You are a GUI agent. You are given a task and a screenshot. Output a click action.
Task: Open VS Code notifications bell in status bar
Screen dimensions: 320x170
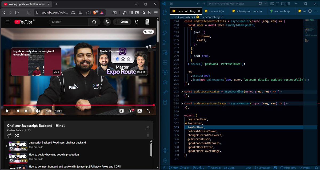coord(316,168)
